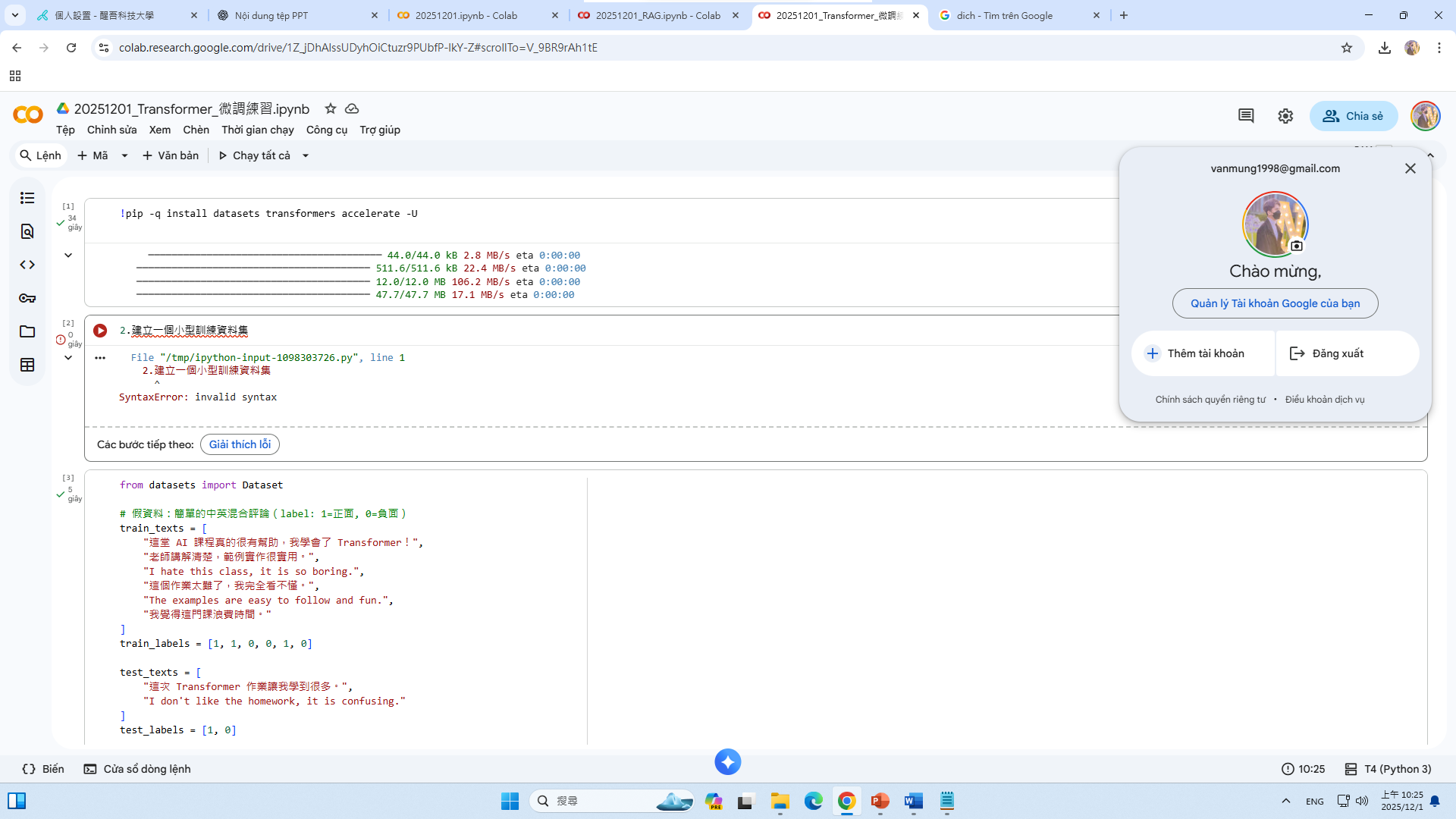The width and height of the screenshot is (1456, 819).
Task: Open the secrets key sidebar icon
Action: (27, 298)
